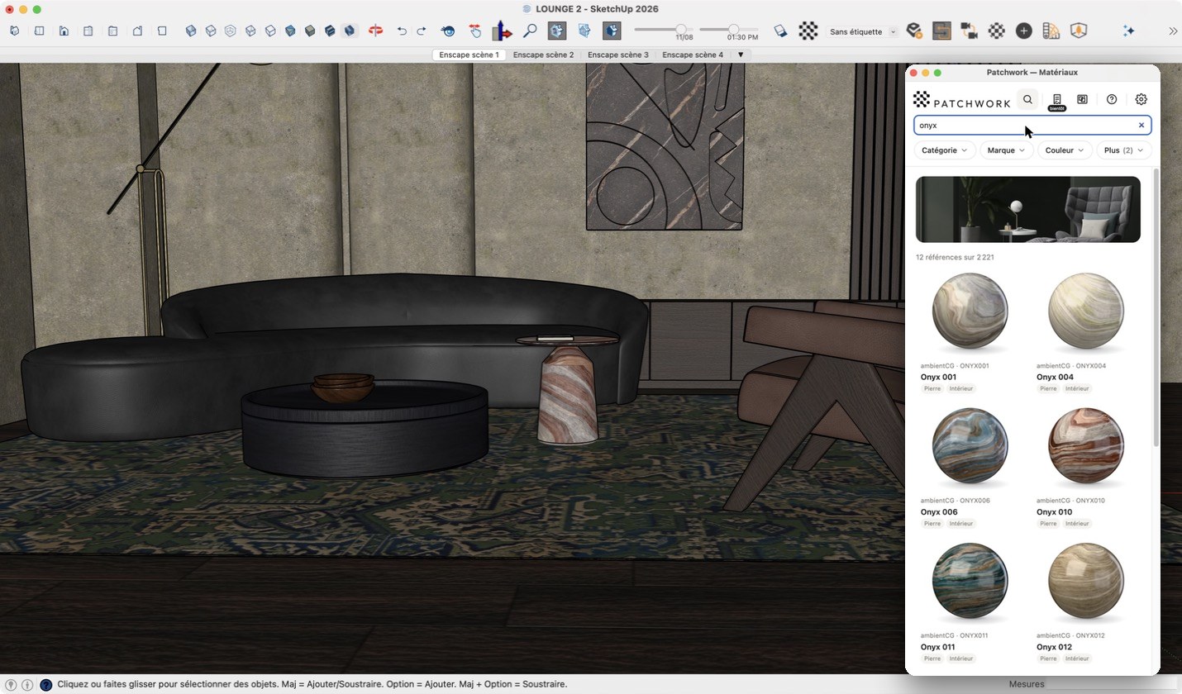Click the Undo arrow
The image size is (1182, 694).
tap(402, 31)
